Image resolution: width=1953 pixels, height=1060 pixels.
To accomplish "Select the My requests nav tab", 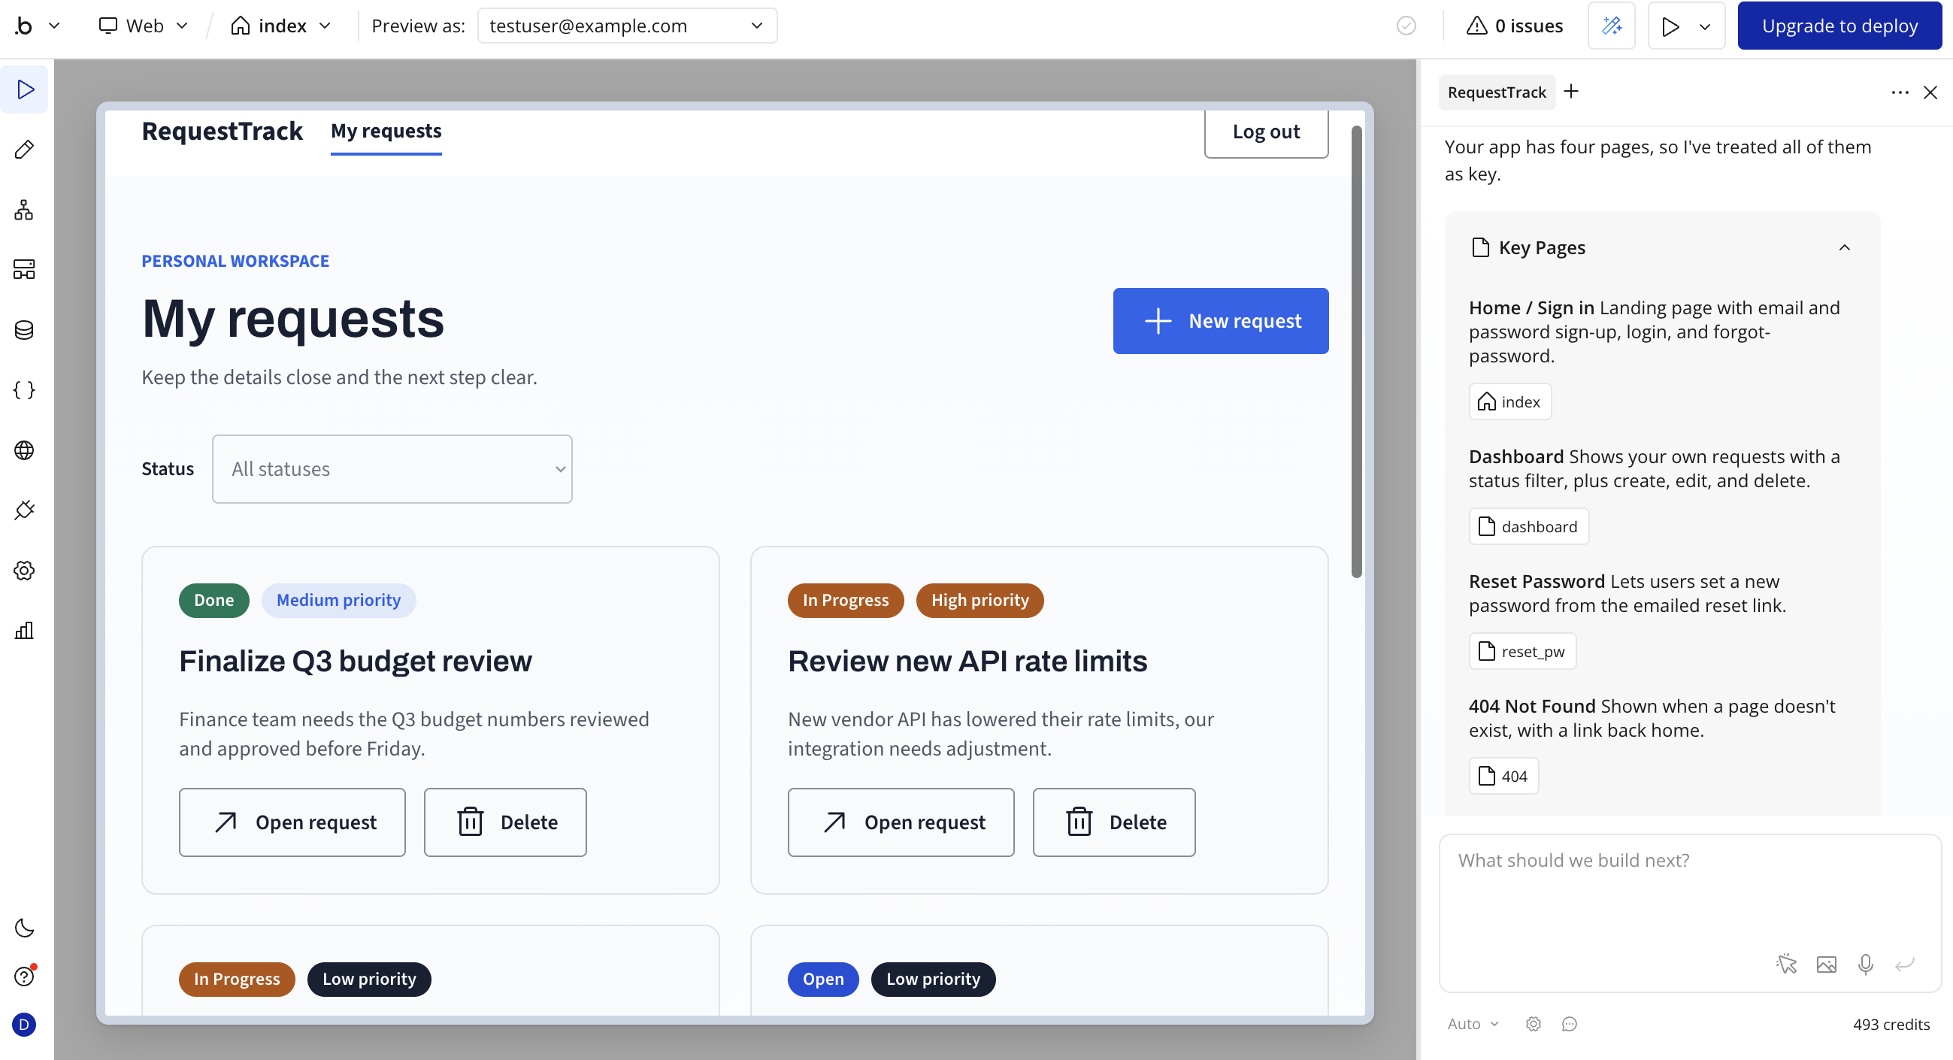I will click(x=386, y=131).
